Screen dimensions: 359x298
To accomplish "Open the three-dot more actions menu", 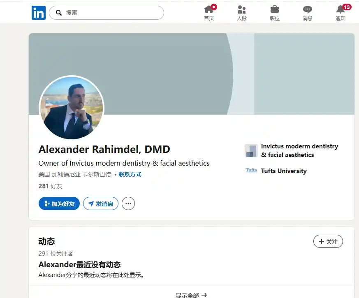I will click(128, 203).
